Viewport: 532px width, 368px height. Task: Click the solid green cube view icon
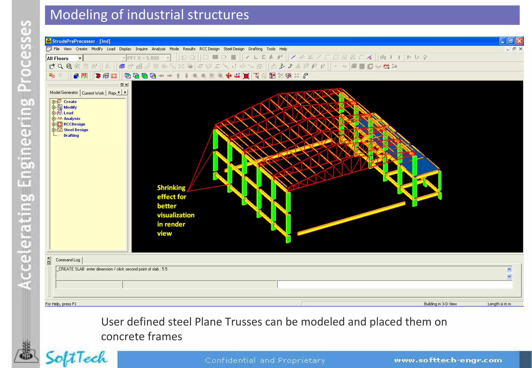[145, 76]
